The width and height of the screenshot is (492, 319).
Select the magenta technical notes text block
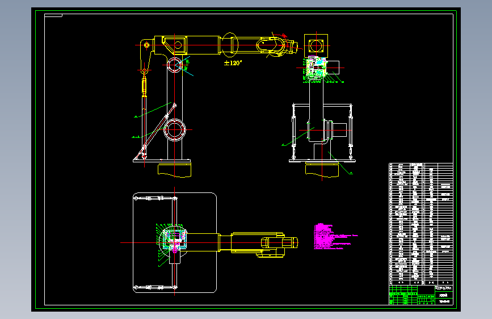click(335, 237)
